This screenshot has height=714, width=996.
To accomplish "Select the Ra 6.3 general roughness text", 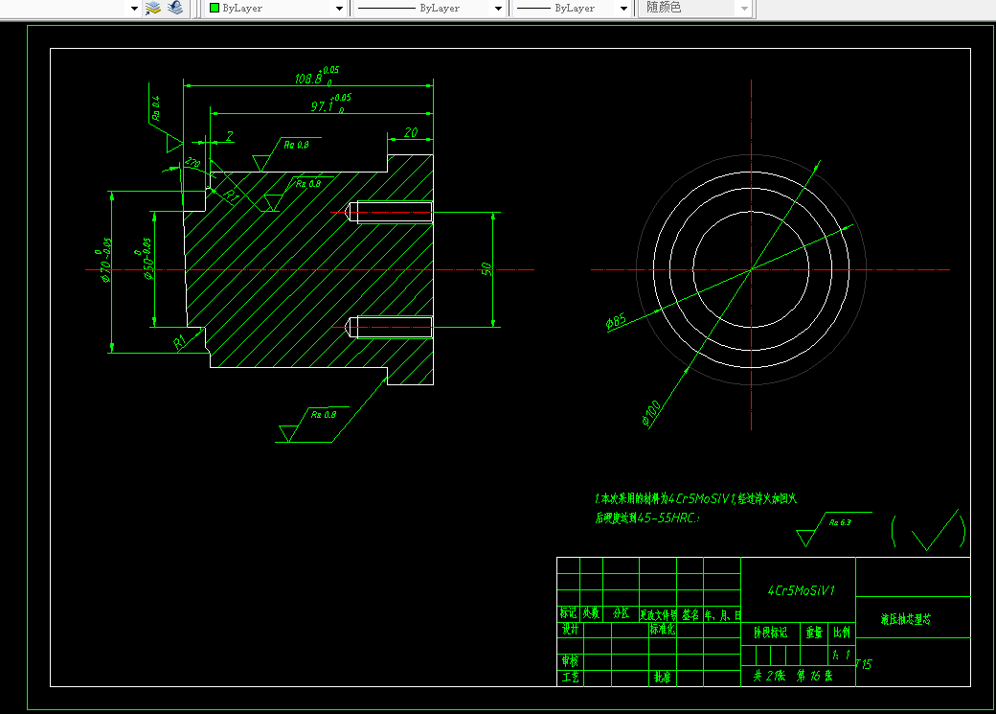I will coord(840,522).
